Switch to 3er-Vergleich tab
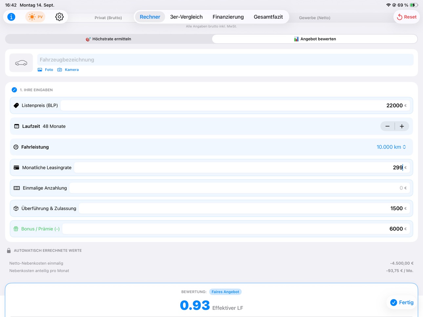This screenshot has height=317, width=423. click(x=186, y=17)
